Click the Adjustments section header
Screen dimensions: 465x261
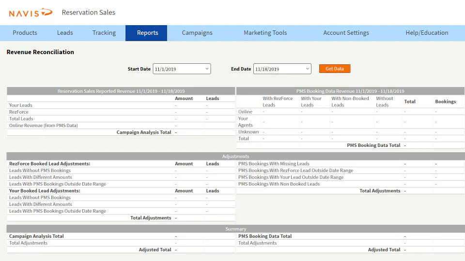tap(236, 156)
